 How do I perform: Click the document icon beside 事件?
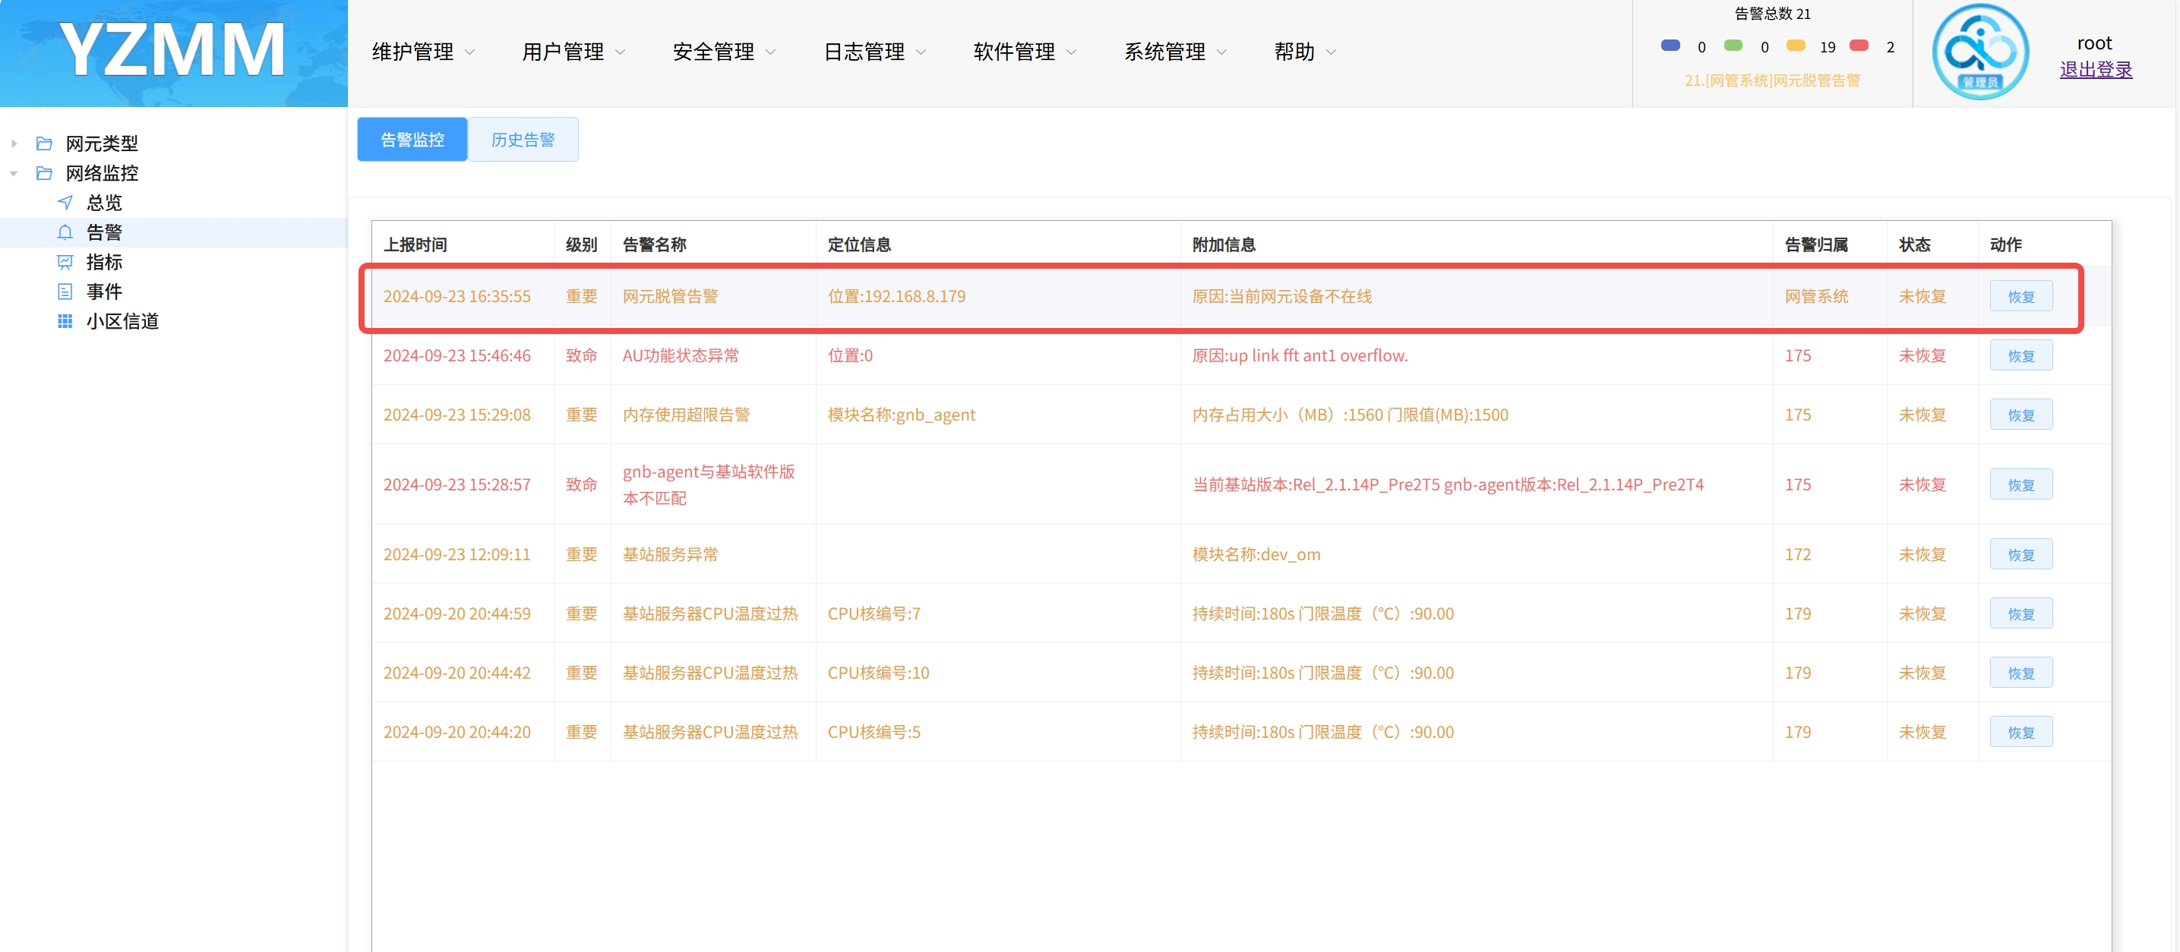pos(65,292)
